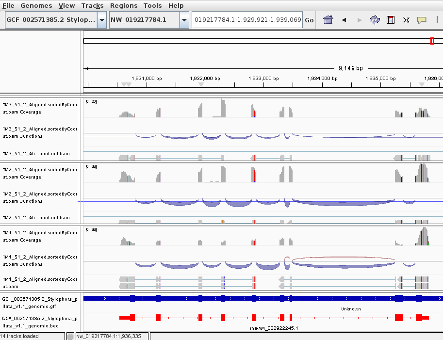Click the 1,931,000 bp ruler label
Image resolution: width=443 pixels, height=340 pixels.
click(x=147, y=79)
